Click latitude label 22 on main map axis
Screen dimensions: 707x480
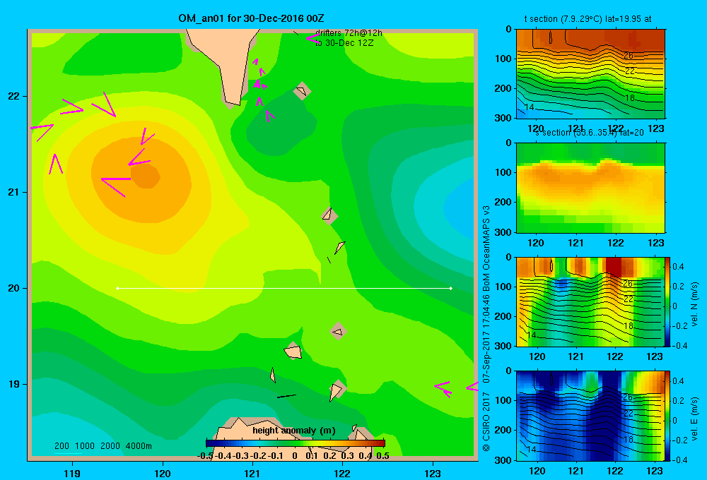pos(13,97)
